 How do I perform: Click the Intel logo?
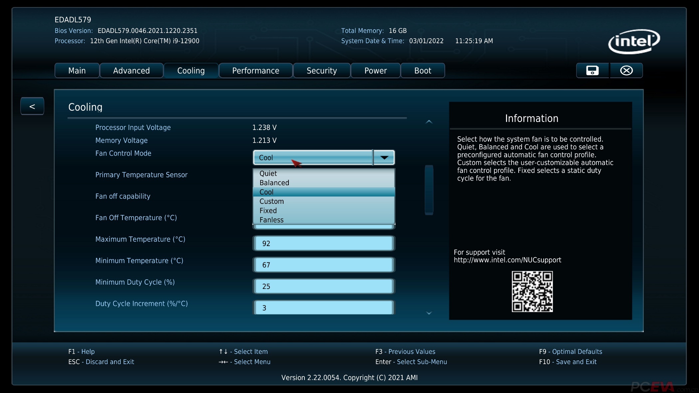point(634,42)
